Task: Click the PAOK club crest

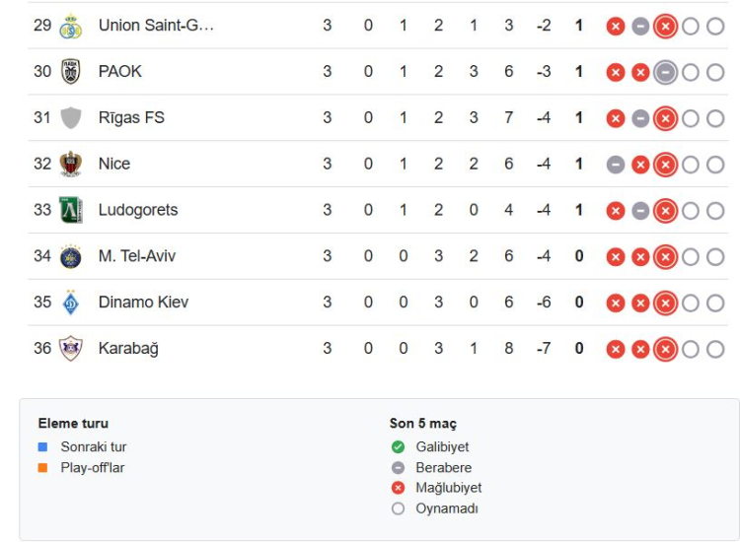Action: coord(71,72)
